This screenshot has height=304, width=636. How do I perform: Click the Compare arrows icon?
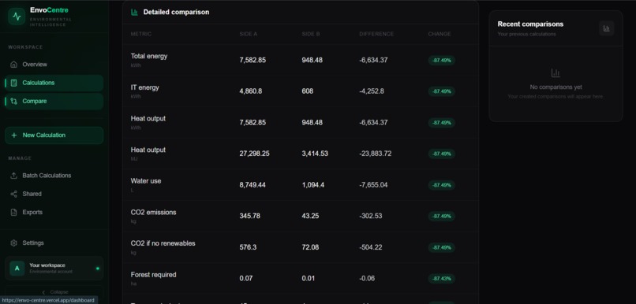tap(13, 101)
